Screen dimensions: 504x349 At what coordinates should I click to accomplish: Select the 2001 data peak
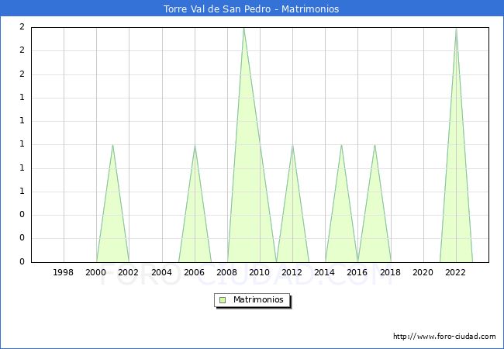point(113,145)
